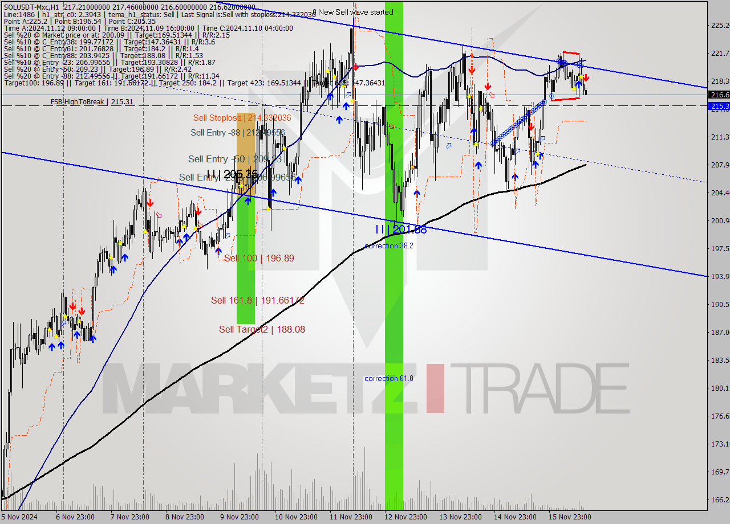The width and height of the screenshot is (730, 524).
Task: Click the 'Sell 100 | 196.89' label
Action: coord(259,258)
